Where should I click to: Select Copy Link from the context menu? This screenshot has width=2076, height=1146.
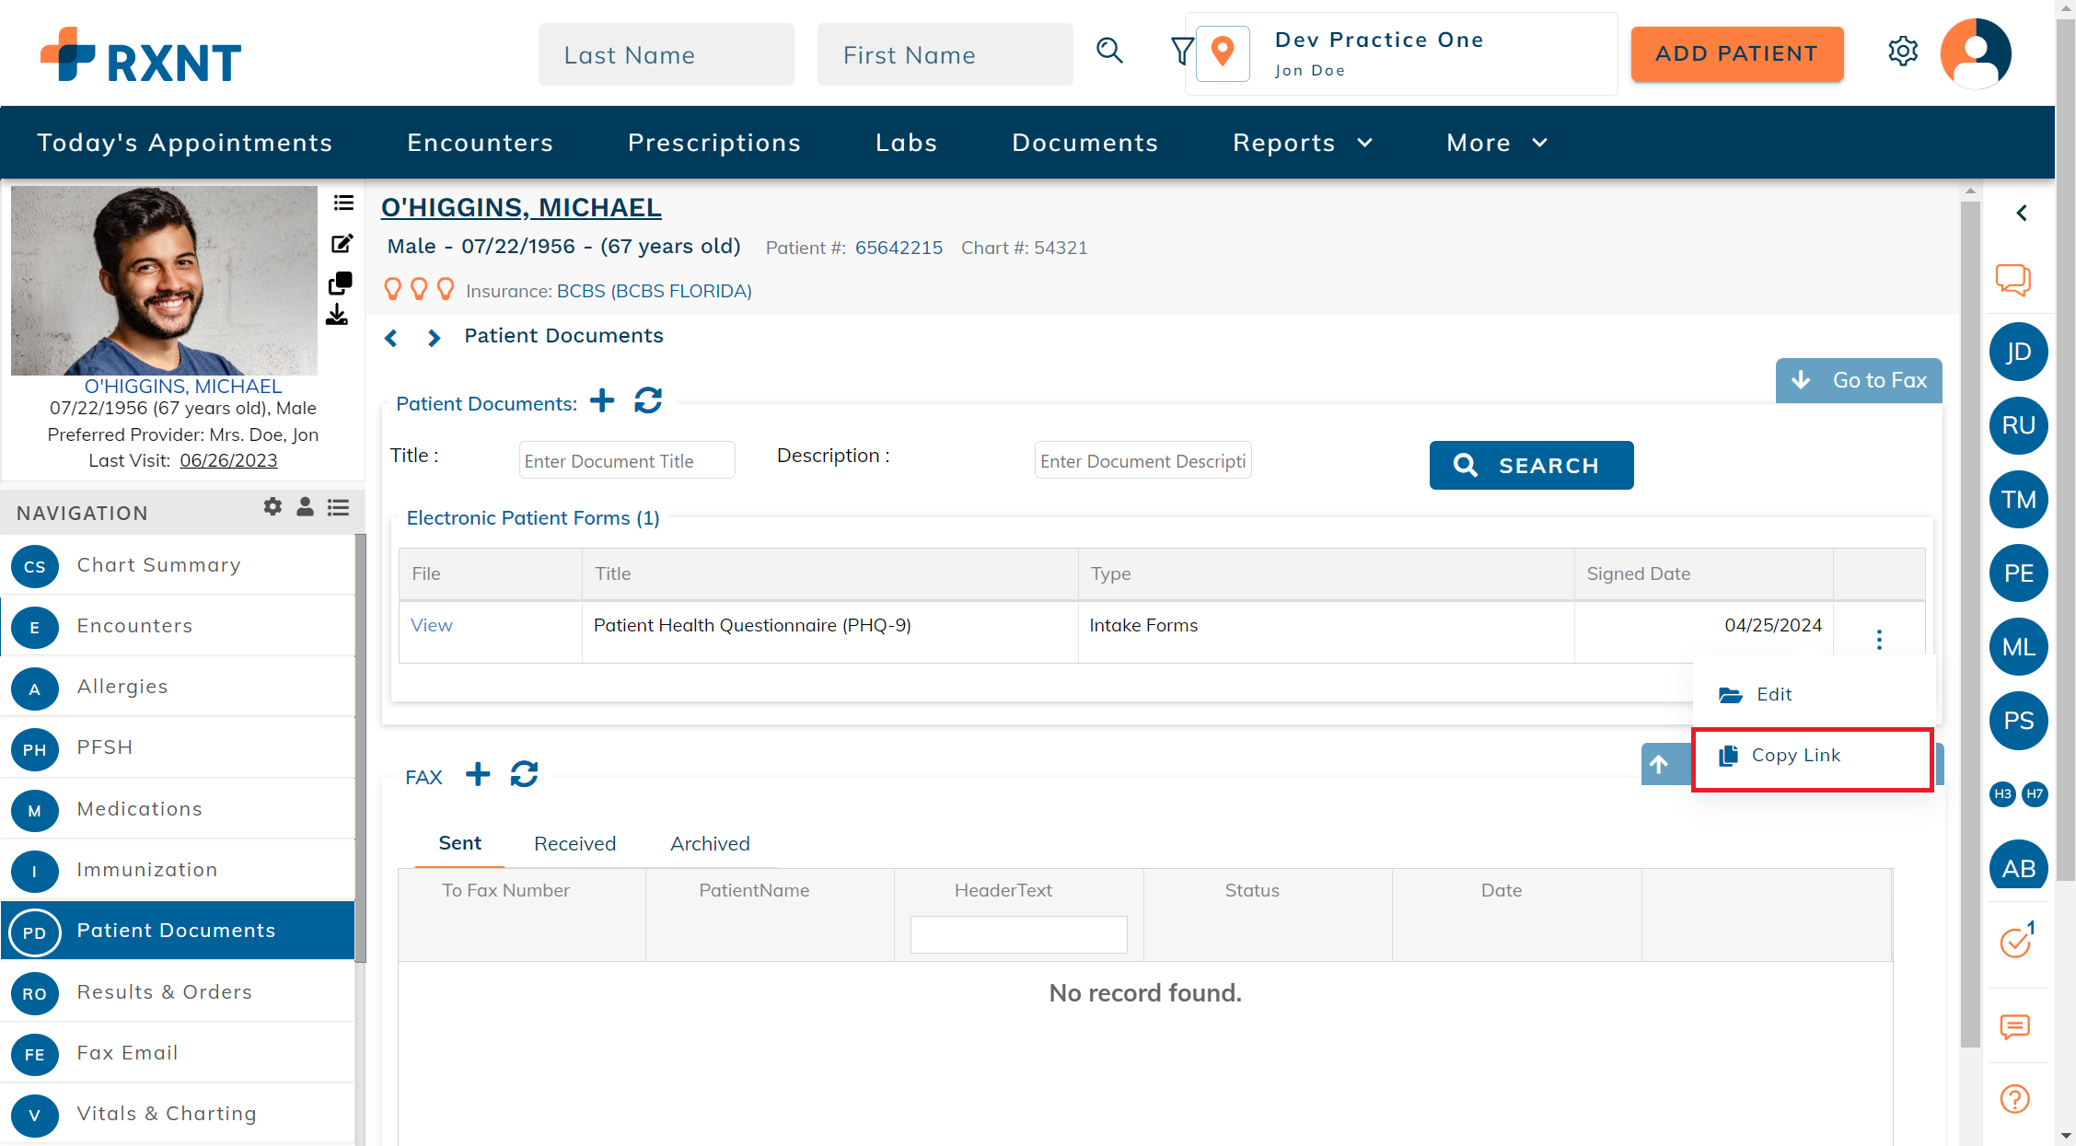click(x=1812, y=758)
